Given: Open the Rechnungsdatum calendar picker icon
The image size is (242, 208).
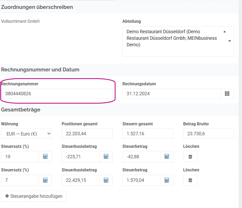Looking at the screenshot, I should (227, 94).
